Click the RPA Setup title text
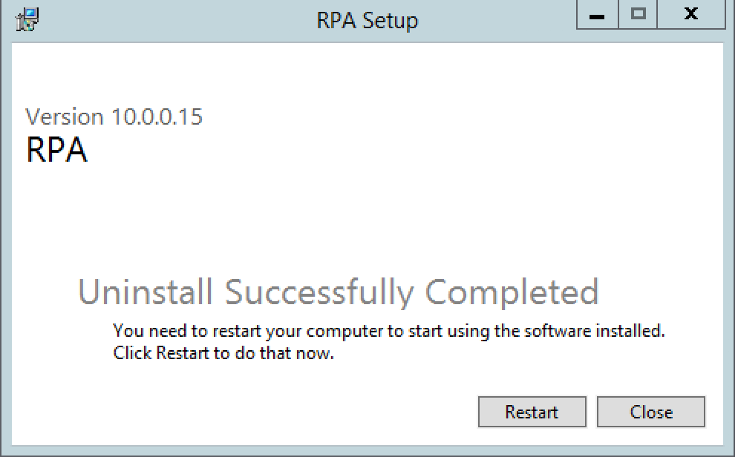This screenshot has height=457, width=738. click(x=367, y=21)
